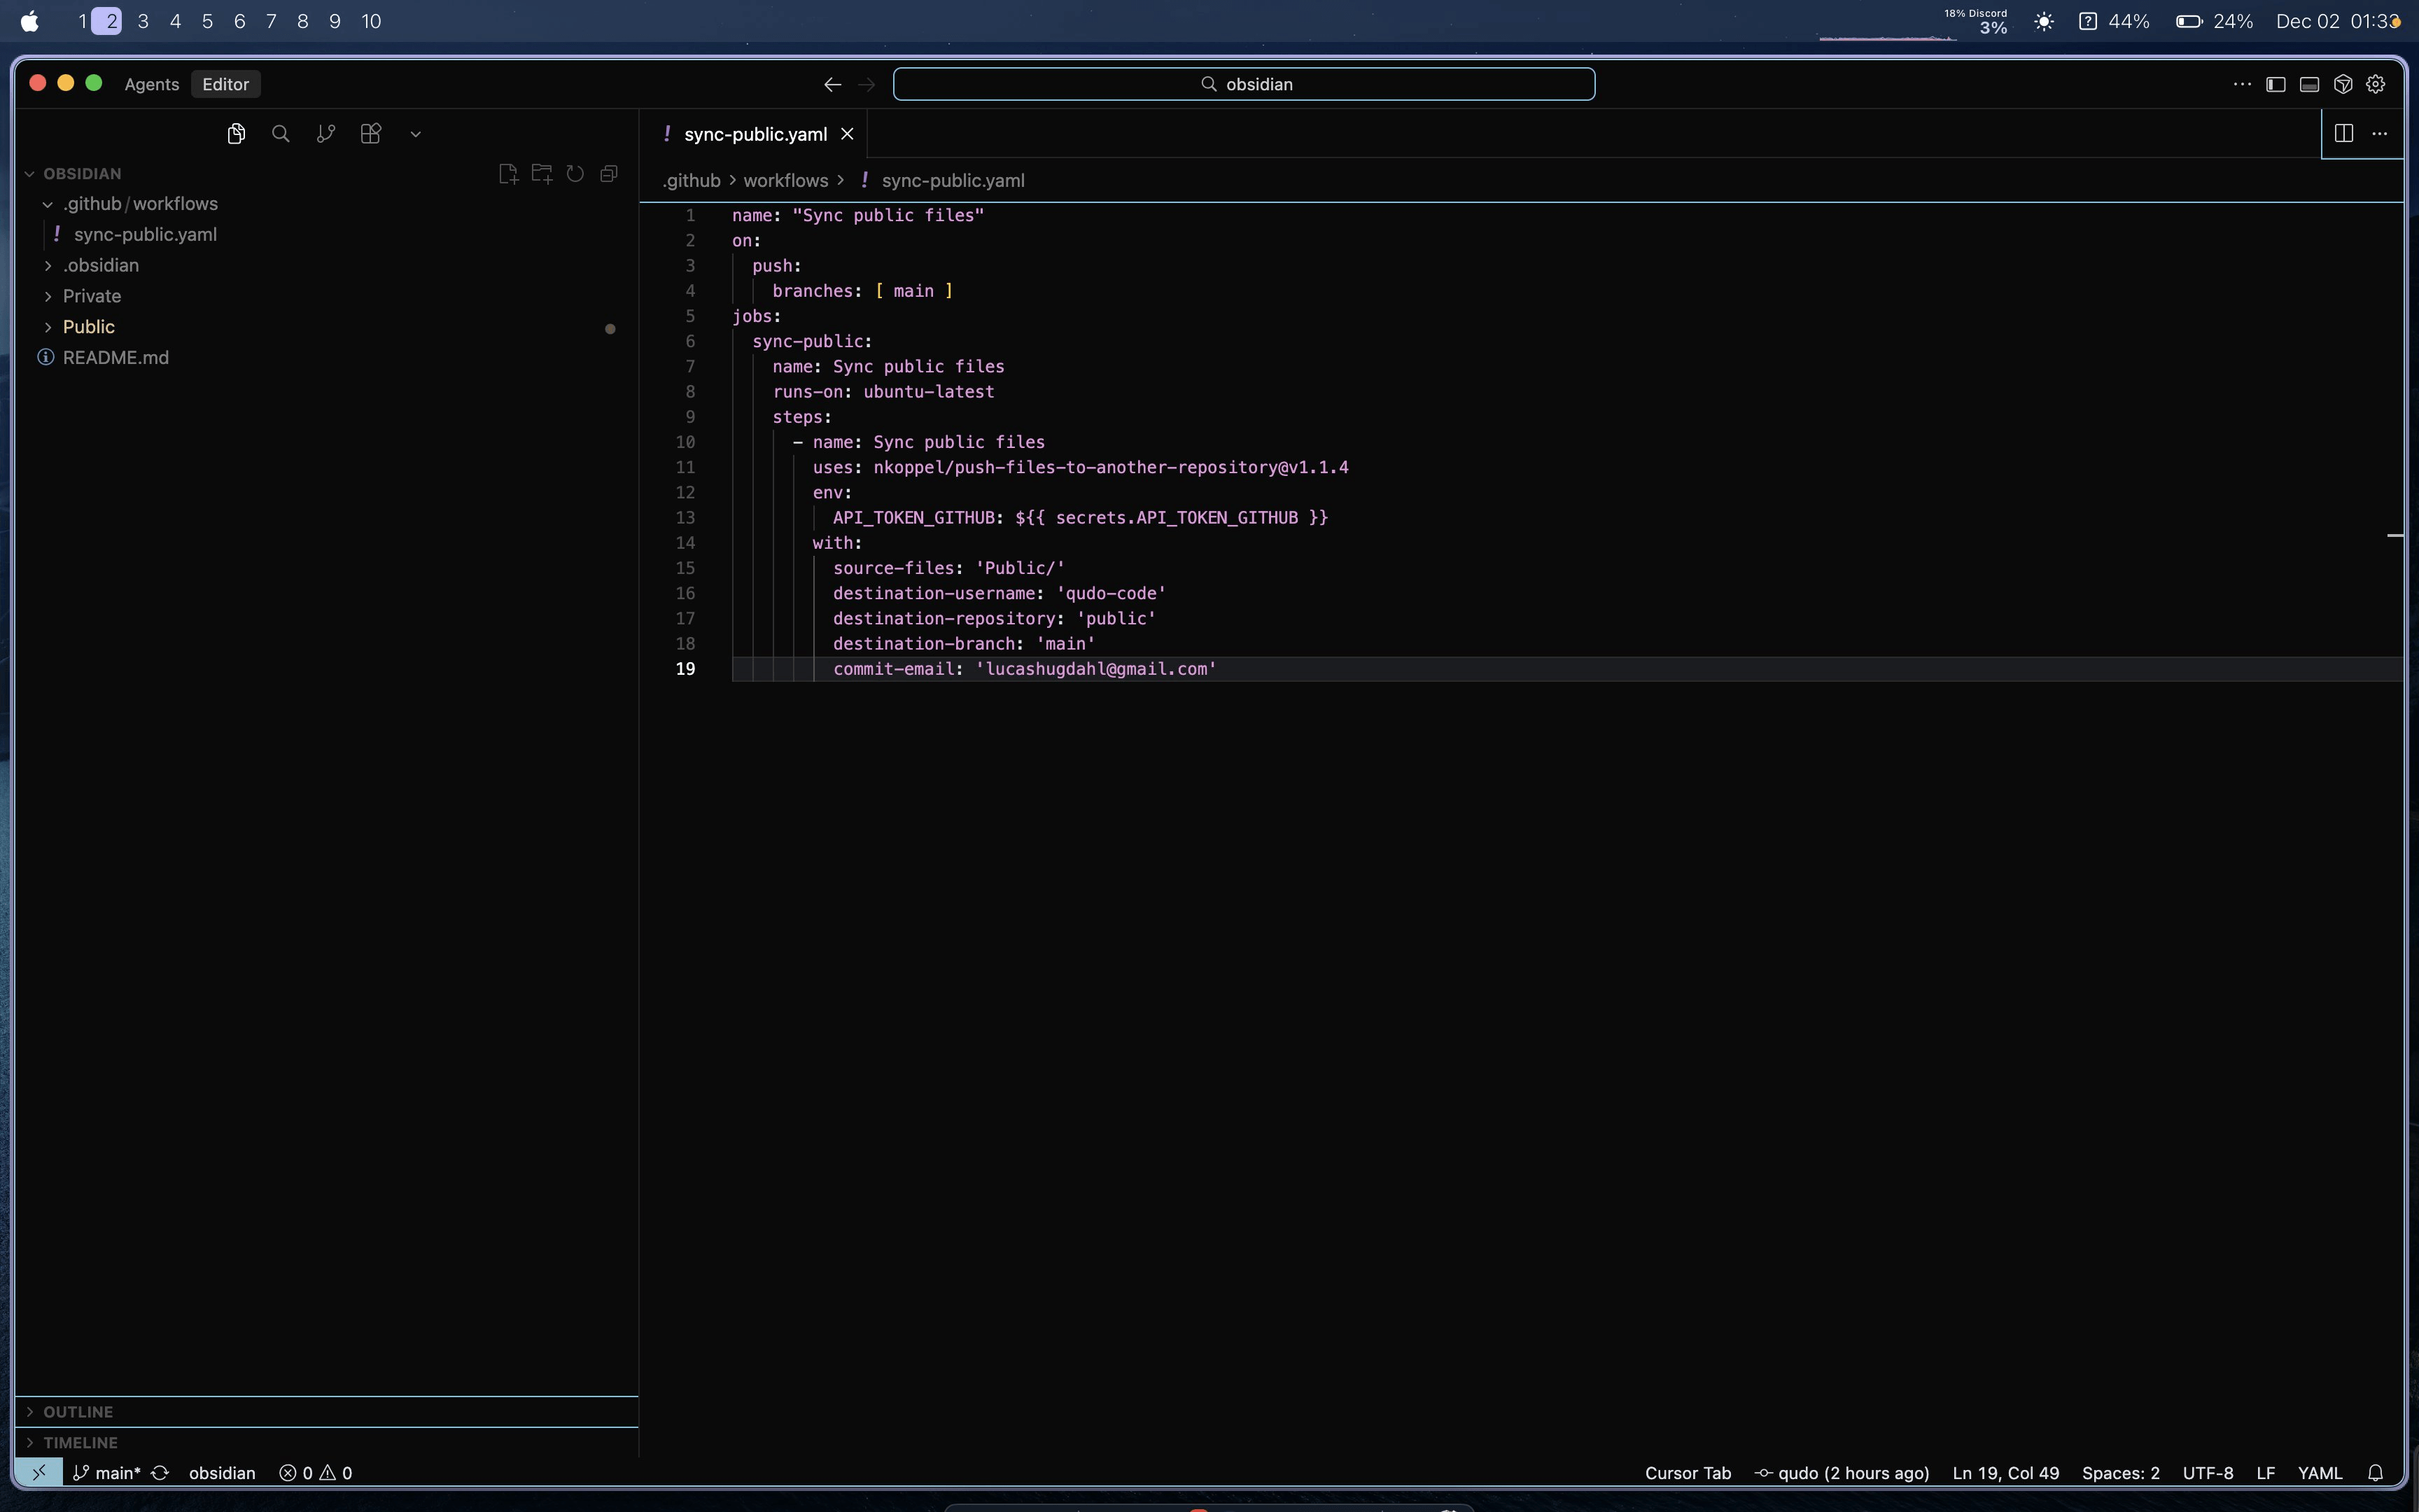2419x1512 pixels.
Task: Open notifications bell in status bar
Action: (2376, 1473)
